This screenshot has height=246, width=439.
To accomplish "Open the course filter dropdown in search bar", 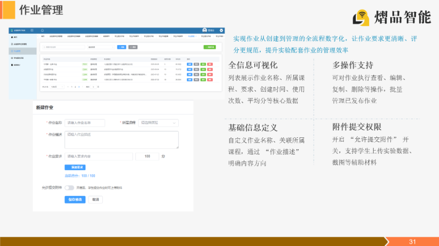I will coord(101,47).
